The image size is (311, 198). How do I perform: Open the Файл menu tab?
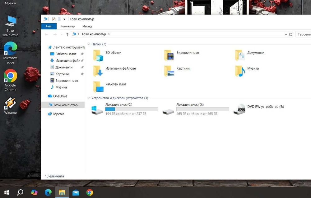coord(49,26)
